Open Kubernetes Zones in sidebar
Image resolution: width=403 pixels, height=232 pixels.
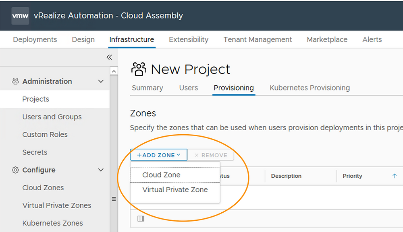(52, 223)
